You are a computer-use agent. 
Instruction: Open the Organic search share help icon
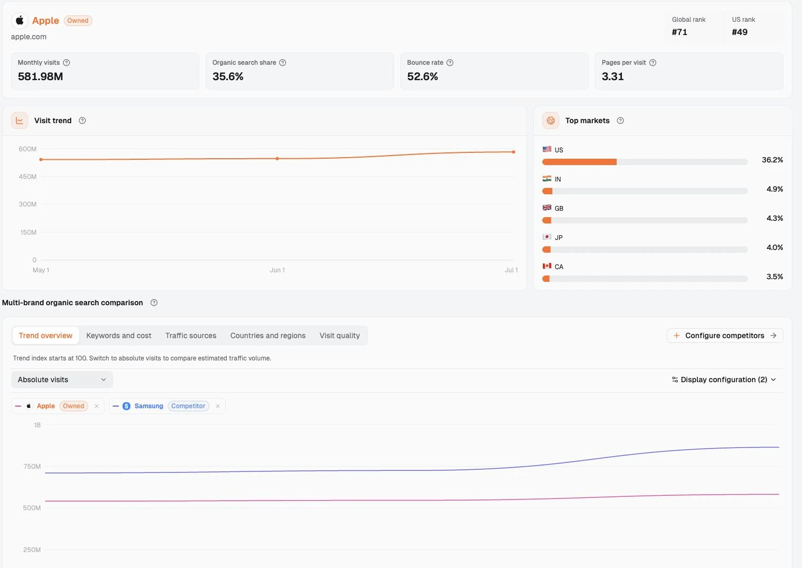coord(283,63)
